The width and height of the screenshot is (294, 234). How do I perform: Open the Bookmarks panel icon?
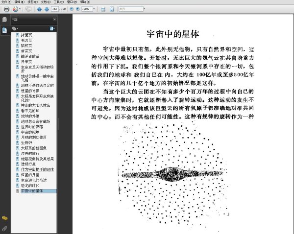click(4, 30)
